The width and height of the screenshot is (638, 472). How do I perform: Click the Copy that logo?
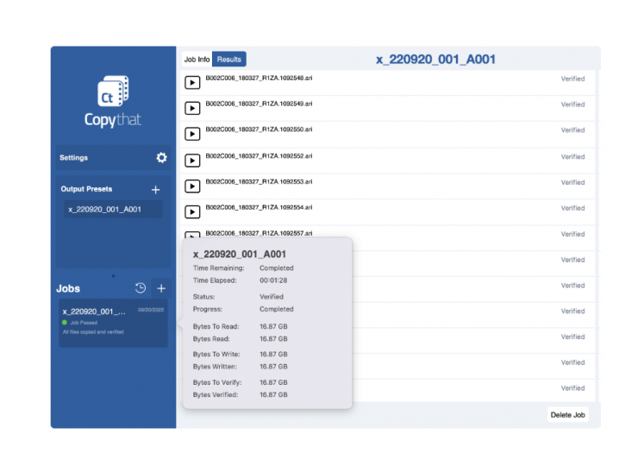point(113,102)
